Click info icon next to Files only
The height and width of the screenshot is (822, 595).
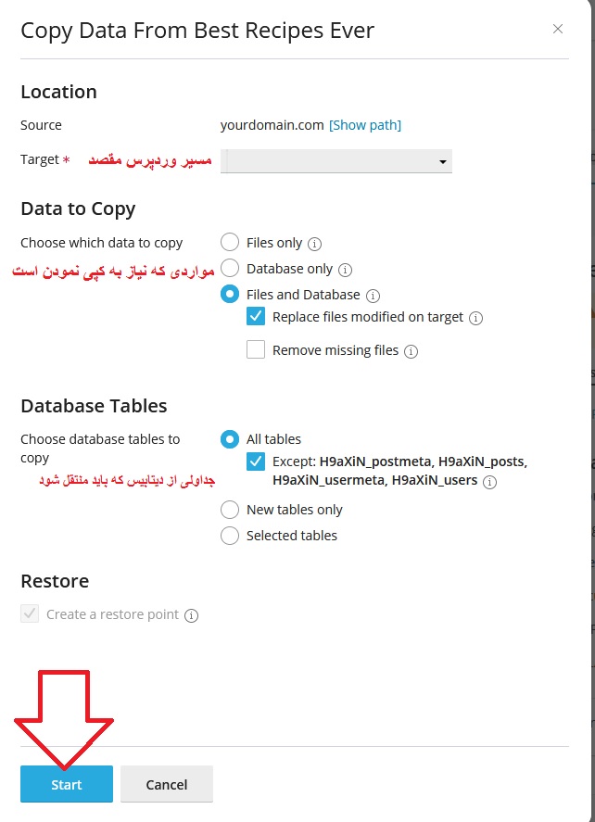(x=314, y=244)
